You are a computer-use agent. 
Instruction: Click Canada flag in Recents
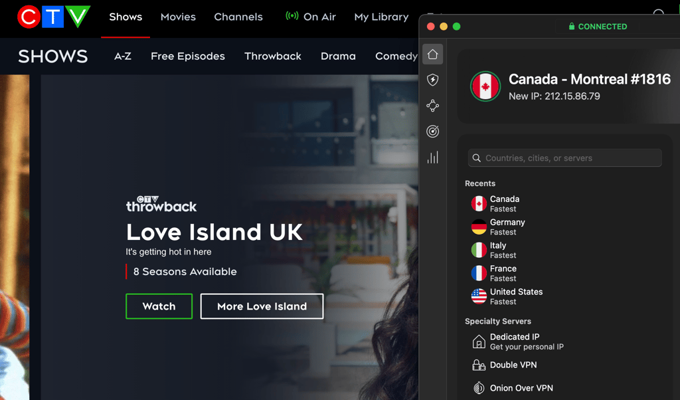click(x=479, y=203)
